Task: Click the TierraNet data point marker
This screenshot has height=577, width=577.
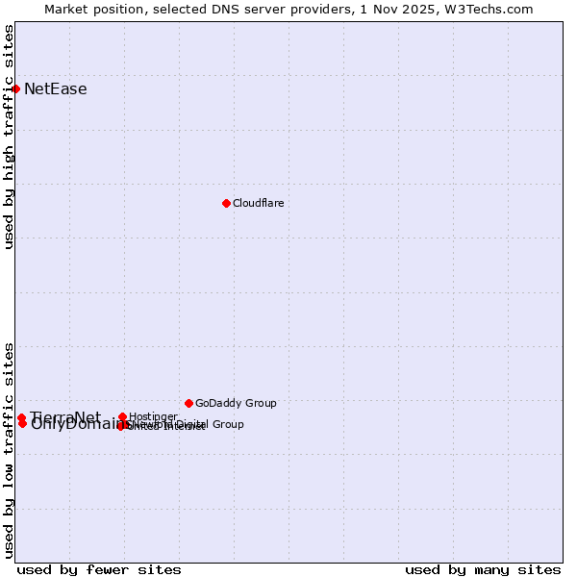Action: (21, 417)
